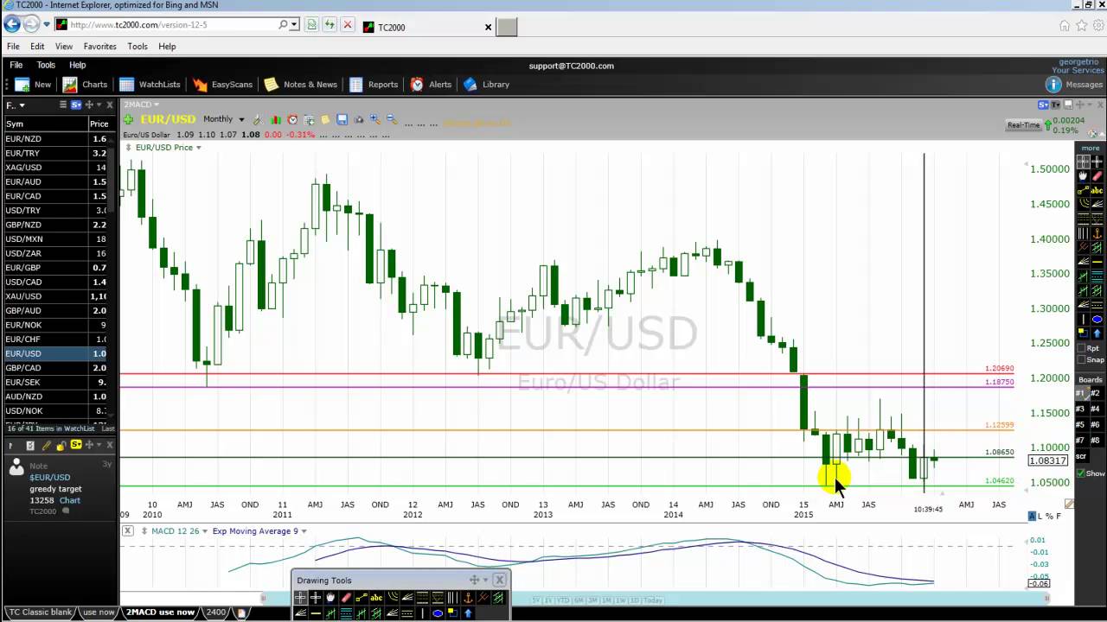Viewport: 1107px width, 622px height.
Task: Close the MACD pane with X button
Action: tap(127, 531)
